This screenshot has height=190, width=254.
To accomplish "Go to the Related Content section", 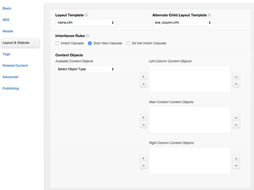I will coord(15,66).
